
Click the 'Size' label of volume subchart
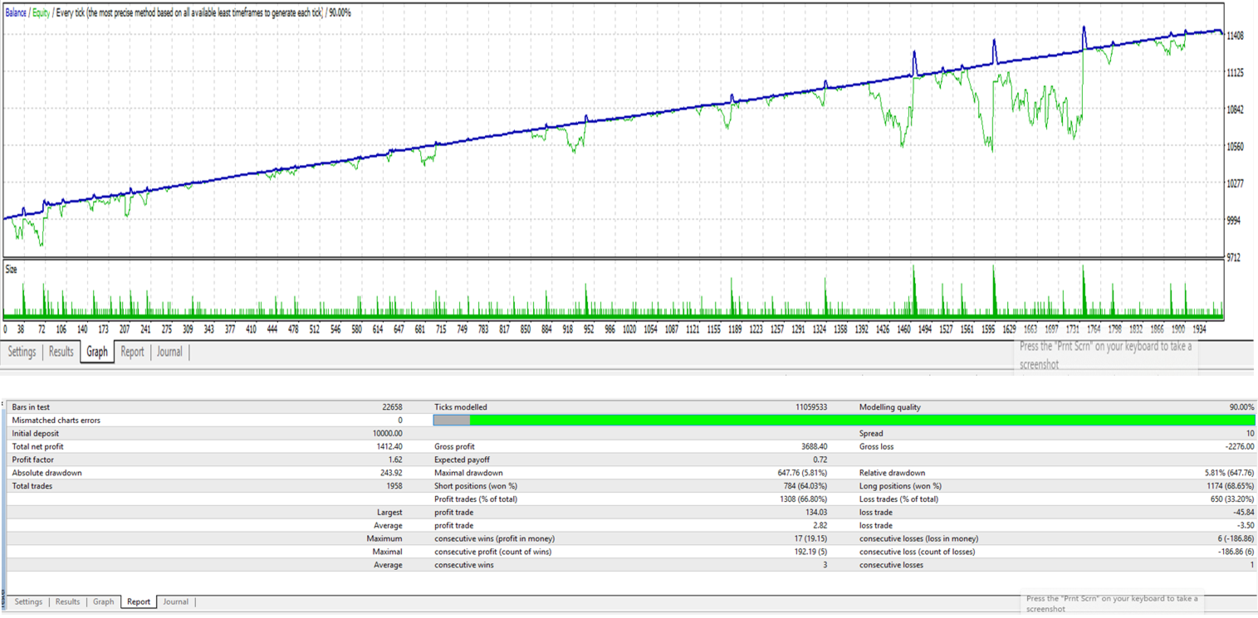pos(12,270)
